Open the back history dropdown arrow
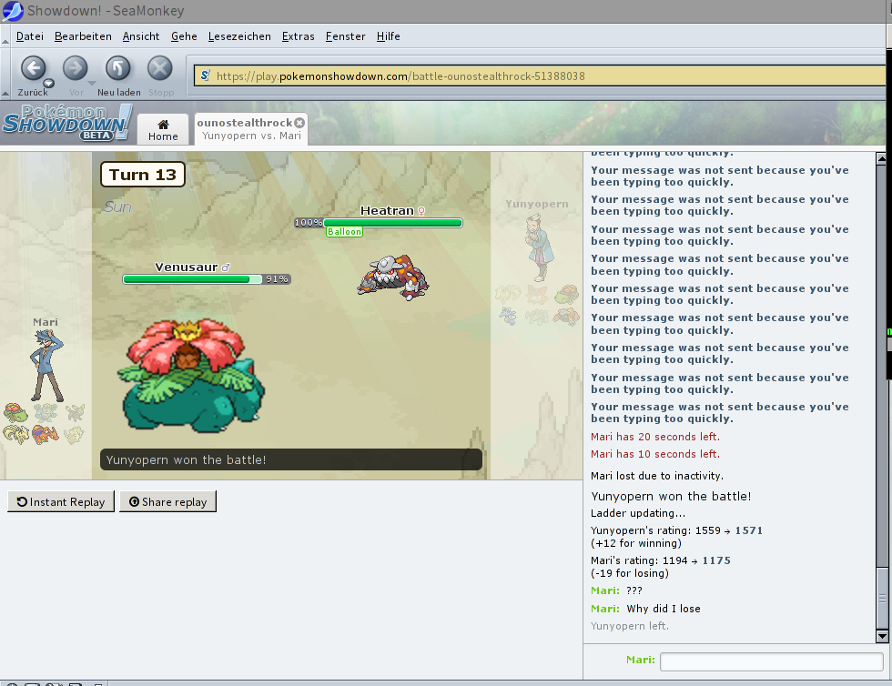892x686 pixels. tap(50, 83)
